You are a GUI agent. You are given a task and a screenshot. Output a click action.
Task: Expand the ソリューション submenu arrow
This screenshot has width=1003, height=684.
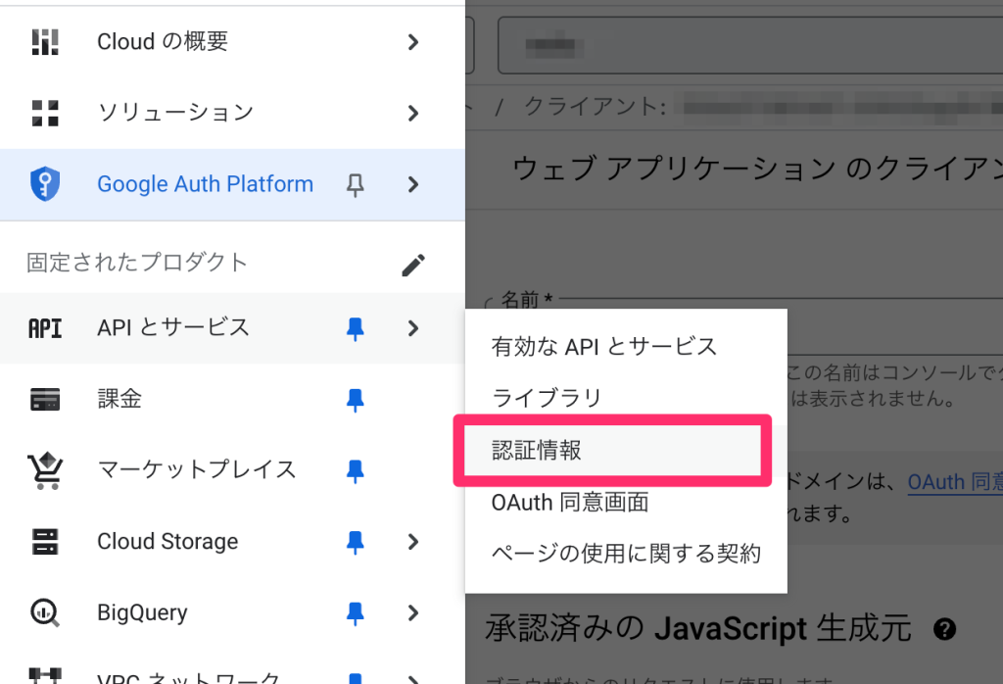(x=413, y=114)
